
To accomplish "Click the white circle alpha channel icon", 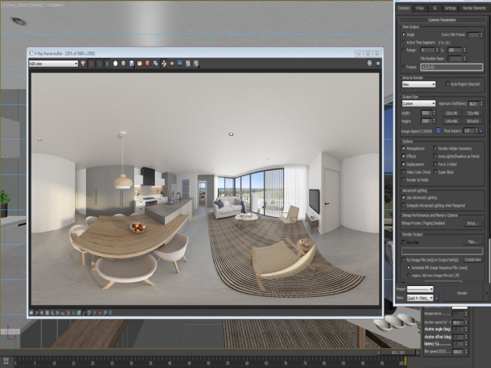I will pos(115,64).
